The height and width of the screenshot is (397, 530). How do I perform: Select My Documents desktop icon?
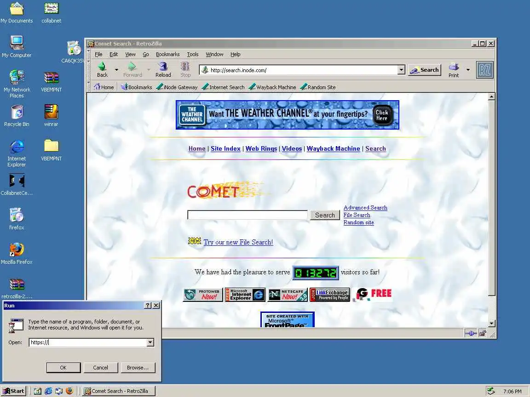pos(17,13)
